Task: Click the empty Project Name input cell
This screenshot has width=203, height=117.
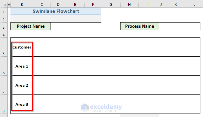Action: pyautogui.click(x=76, y=26)
